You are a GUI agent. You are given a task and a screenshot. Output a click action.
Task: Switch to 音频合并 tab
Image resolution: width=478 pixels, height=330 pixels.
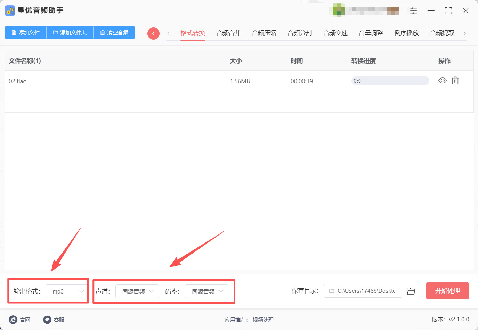[x=228, y=33]
